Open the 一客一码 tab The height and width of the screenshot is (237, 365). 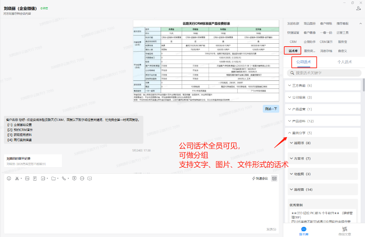click(x=326, y=32)
